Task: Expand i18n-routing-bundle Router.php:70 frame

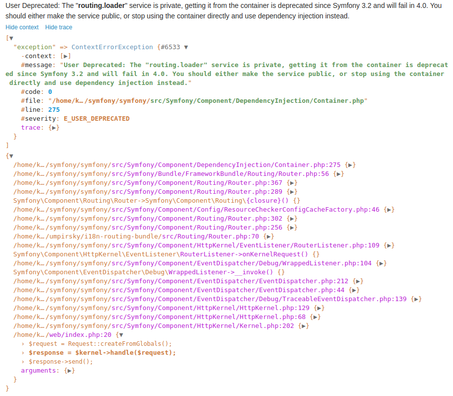Action: coord(269,237)
